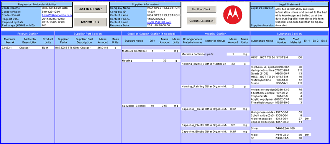Select the Ethyl-acetate substance cell
Screen dimensions: 330x144
click(x=263, y=96)
